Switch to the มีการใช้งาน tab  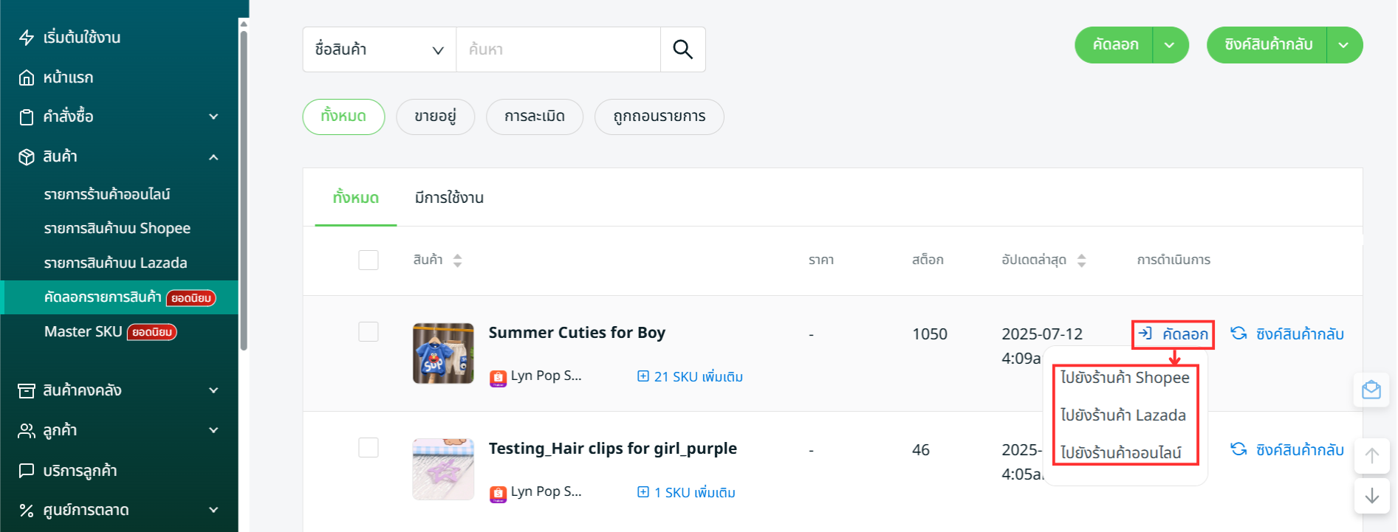pos(449,198)
